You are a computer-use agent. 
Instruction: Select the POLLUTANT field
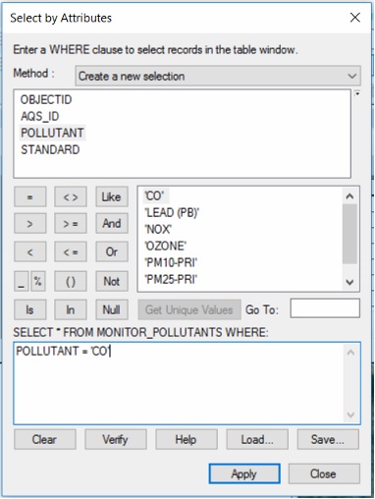click(52, 133)
